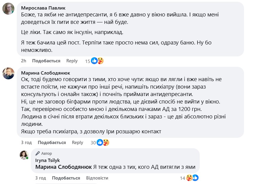Click care emoji reaction on Мирослава's comment
The height and width of the screenshot is (184, 253).
pyautogui.click(x=100, y=61)
